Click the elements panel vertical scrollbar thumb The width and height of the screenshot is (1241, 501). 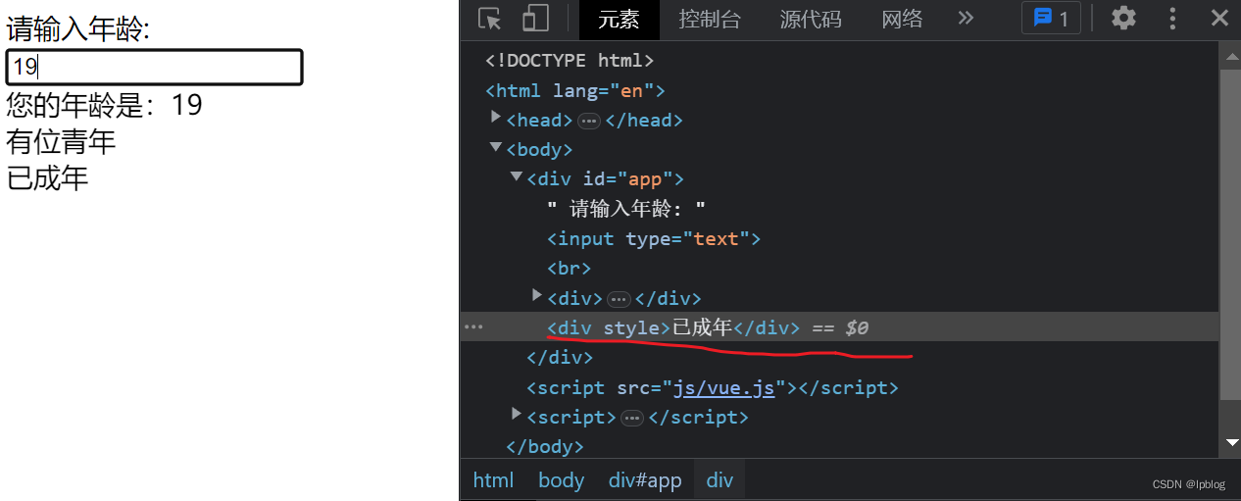1231,233
